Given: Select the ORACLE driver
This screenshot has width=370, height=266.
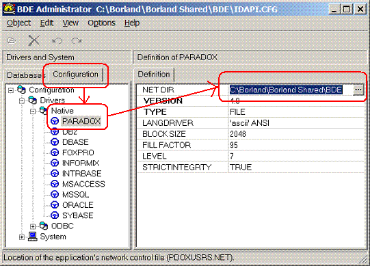Looking at the screenshot, I should [78, 205].
